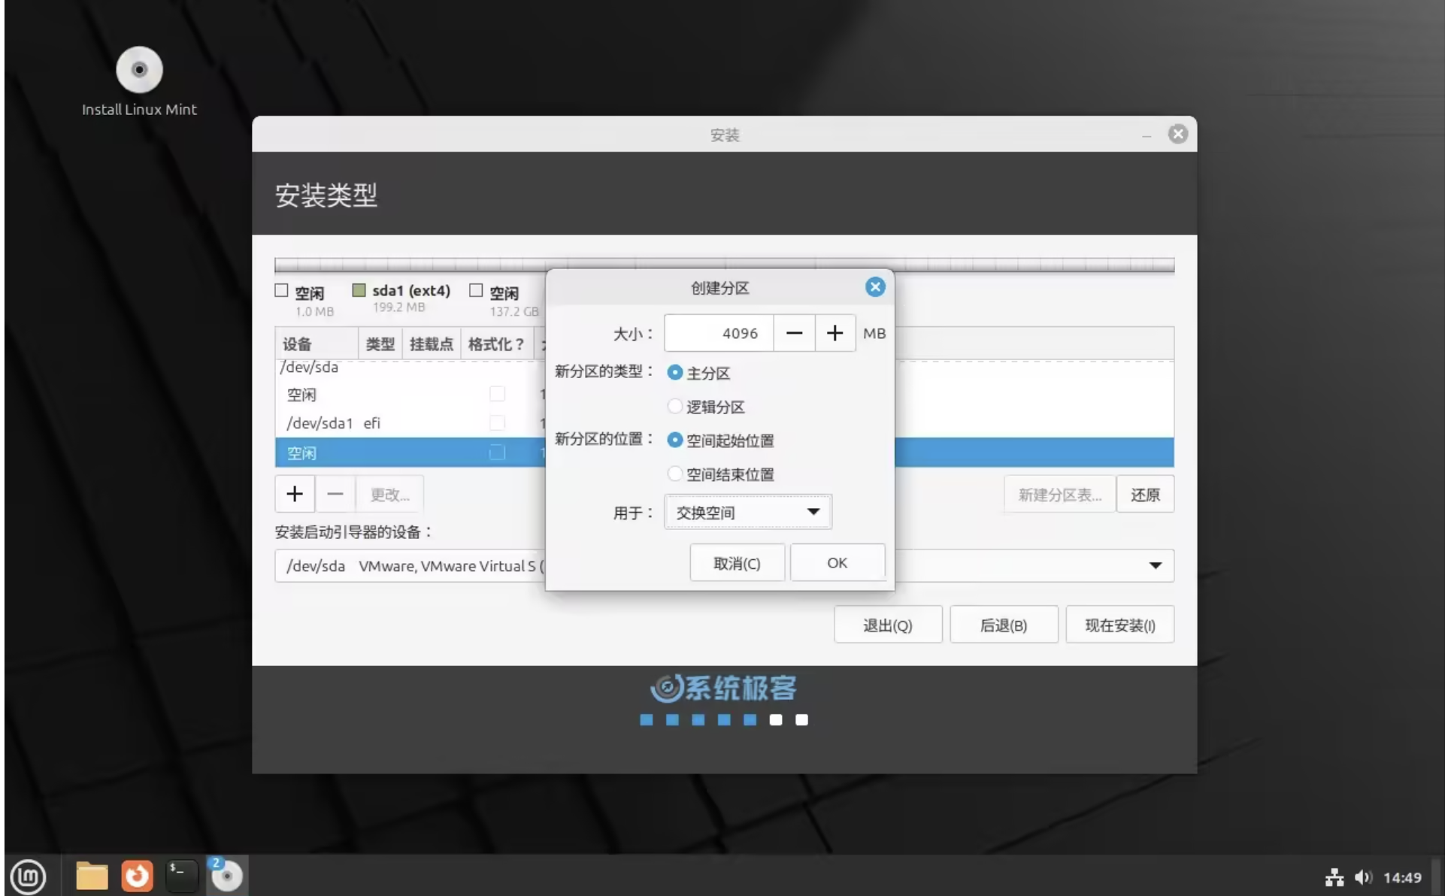Minimize the 安装 installer window

tap(1147, 135)
